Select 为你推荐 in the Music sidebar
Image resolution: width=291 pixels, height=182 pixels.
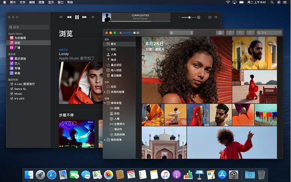coord(20,38)
